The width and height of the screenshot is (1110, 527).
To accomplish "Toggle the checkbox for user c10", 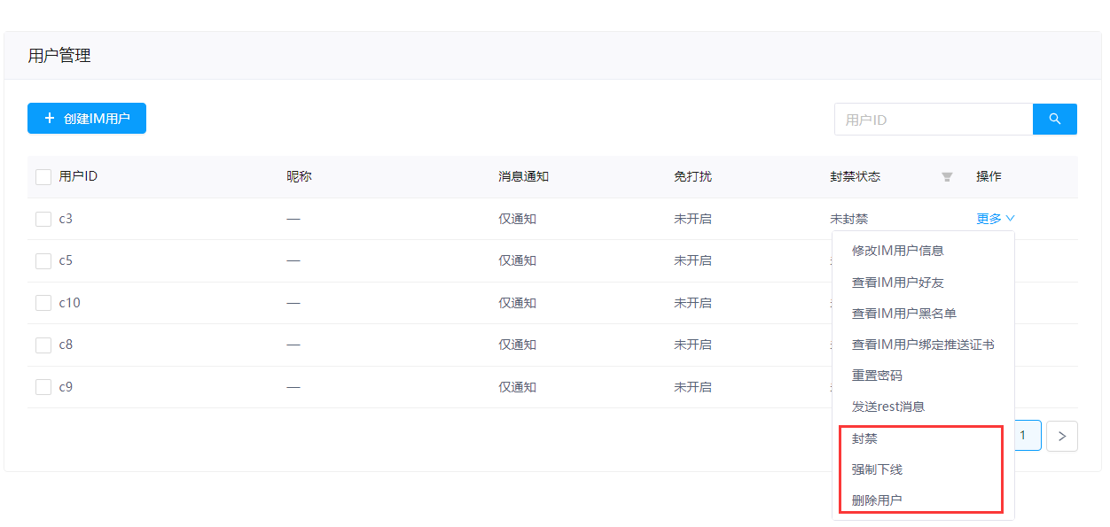I will [43, 303].
